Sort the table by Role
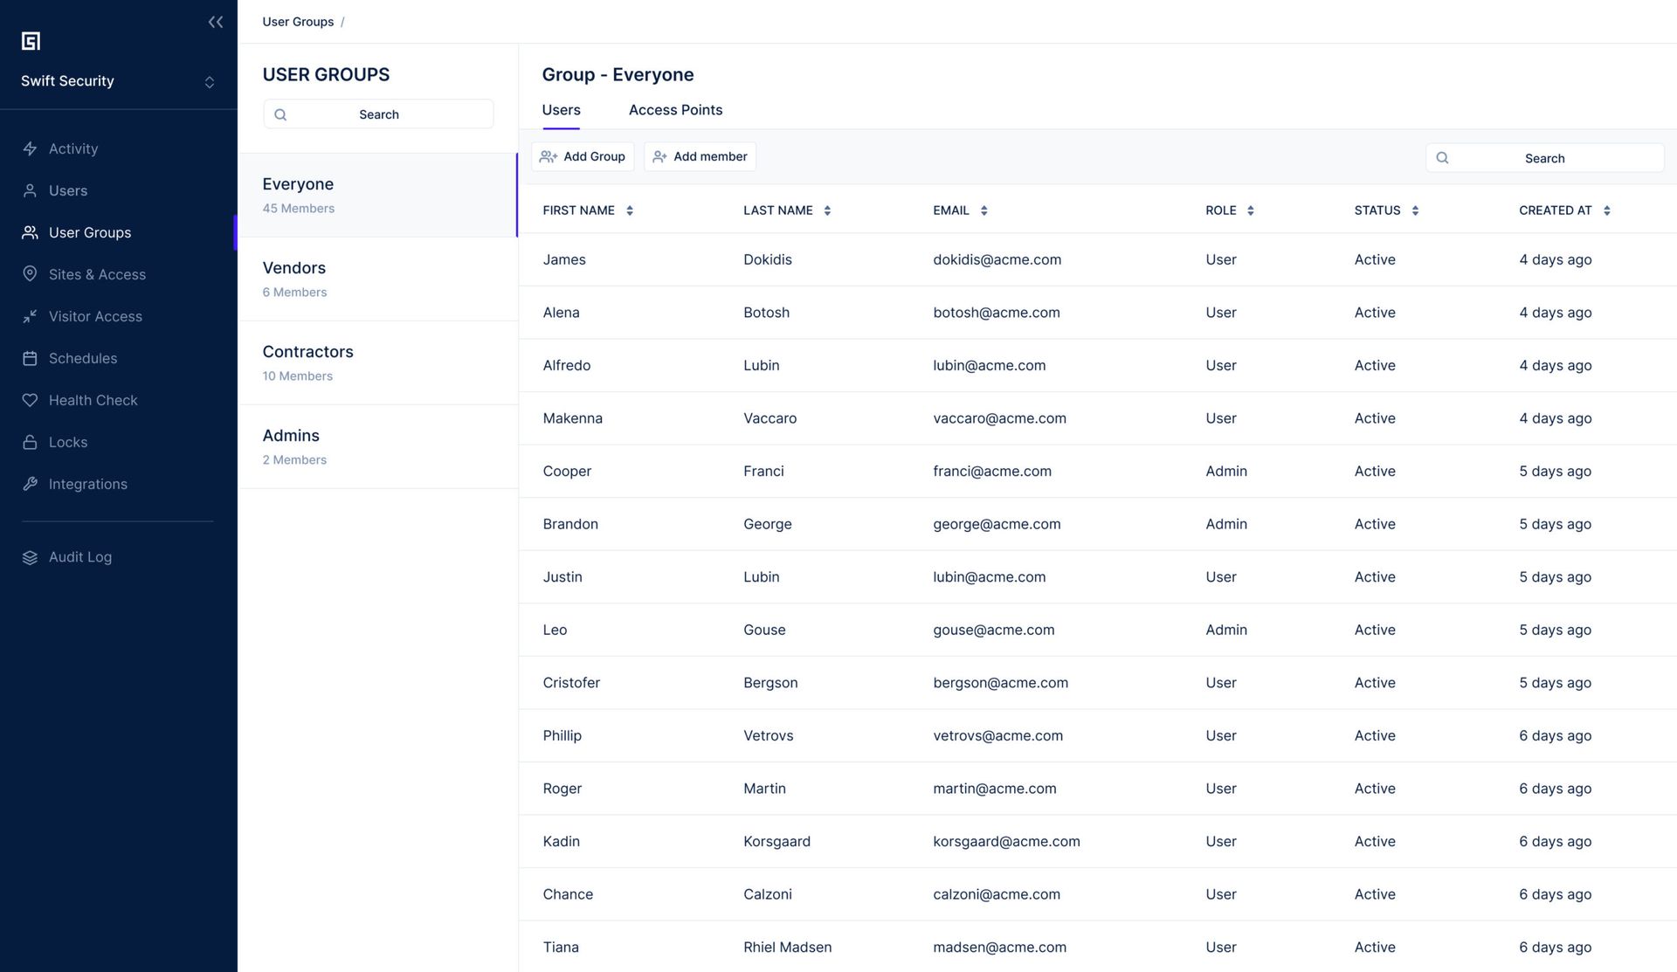Screen dimensions: 1677x972 [1250, 210]
